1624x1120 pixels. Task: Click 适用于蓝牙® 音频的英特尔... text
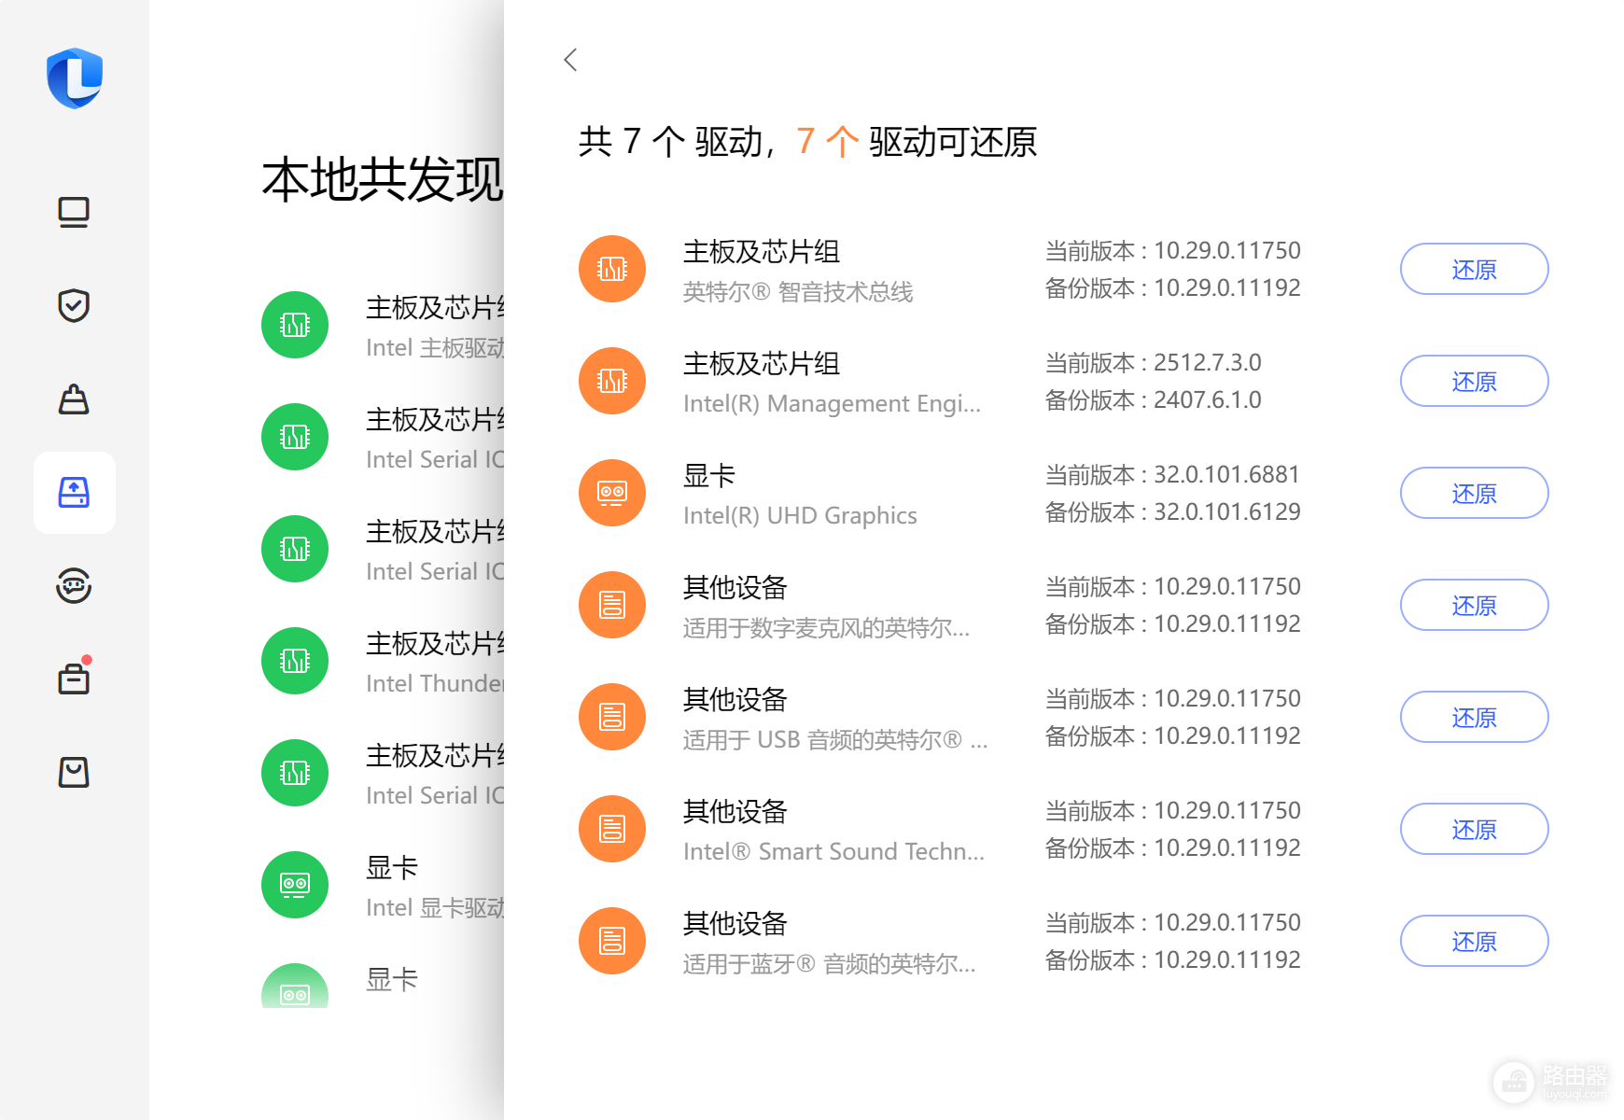coord(829,964)
